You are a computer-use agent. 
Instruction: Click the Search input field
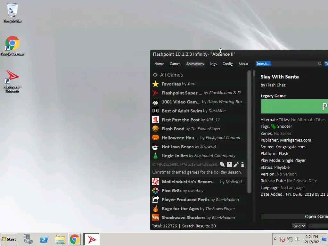coord(287,64)
